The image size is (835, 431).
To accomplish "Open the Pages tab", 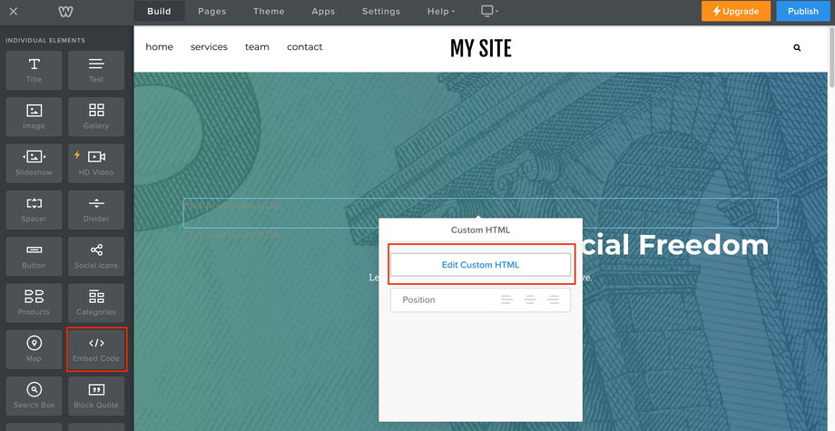I will coord(212,11).
